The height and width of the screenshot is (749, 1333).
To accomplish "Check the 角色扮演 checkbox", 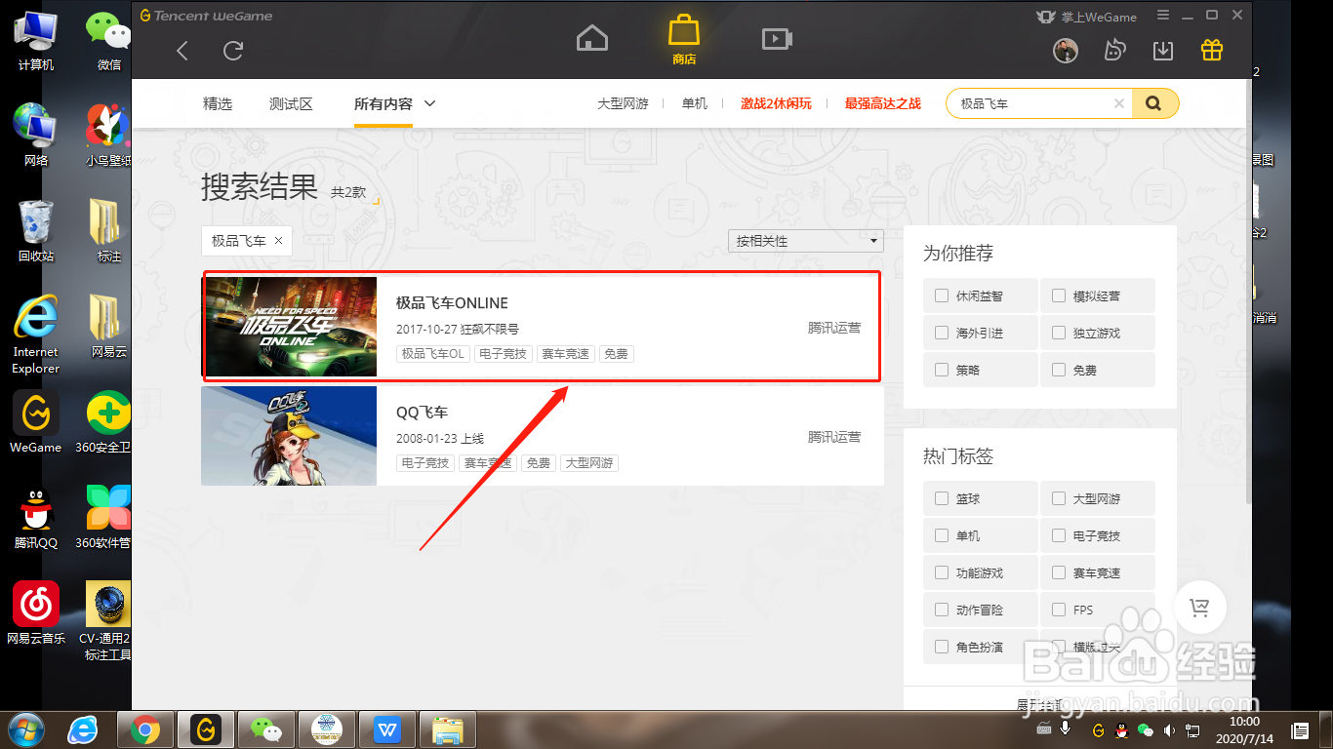I will pyautogui.click(x=942, y=647).
